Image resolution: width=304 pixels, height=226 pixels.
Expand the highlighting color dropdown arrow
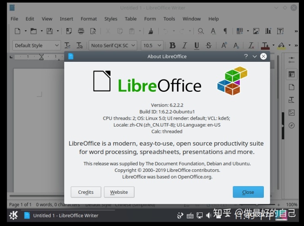(290, 45)
